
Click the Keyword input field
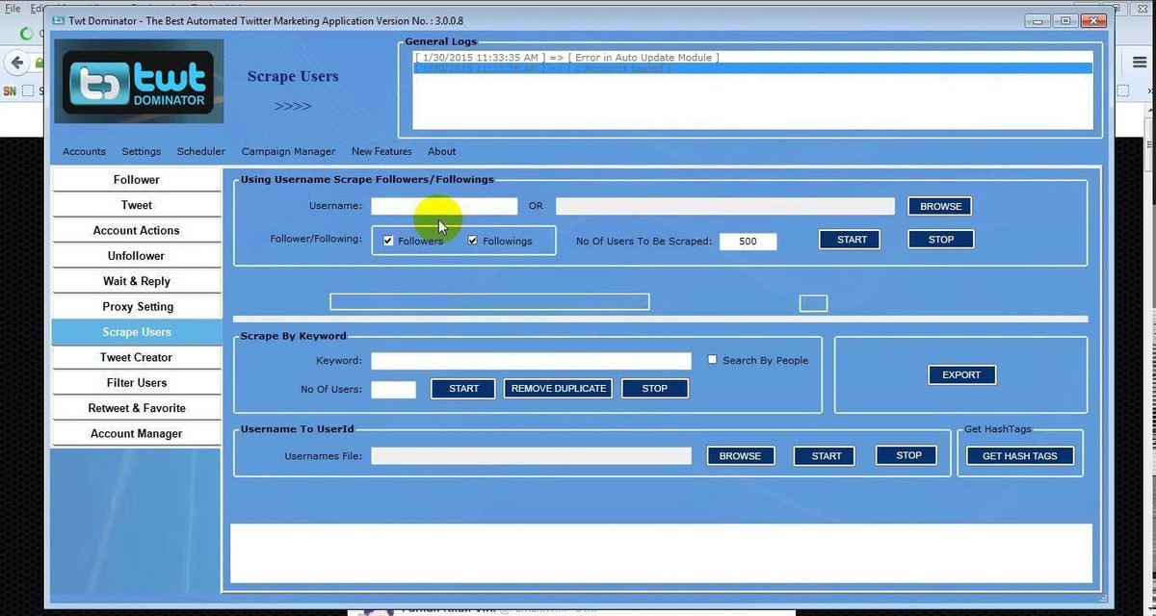click(x=531, y=361)
